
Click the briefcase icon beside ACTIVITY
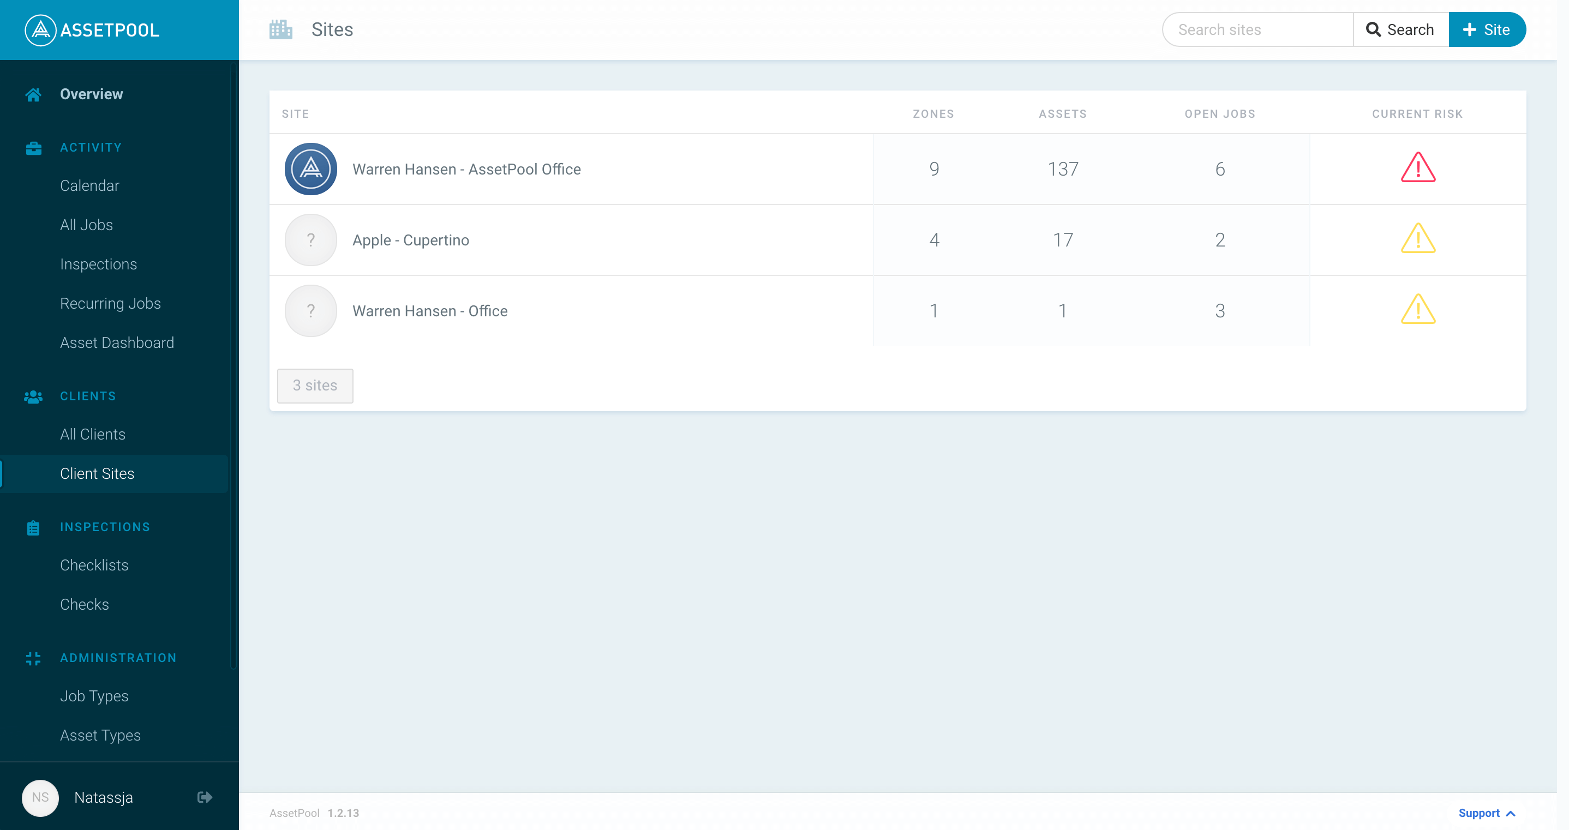[33, 147]
